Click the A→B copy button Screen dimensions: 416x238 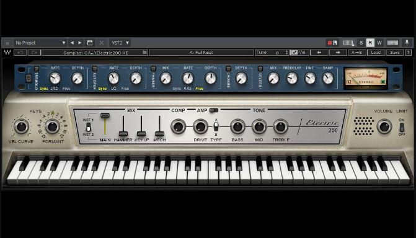(x=356, y=53)
